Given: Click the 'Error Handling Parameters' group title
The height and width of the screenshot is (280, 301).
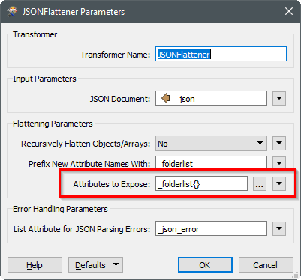Looking at the screenshot, I should point(60,209).
